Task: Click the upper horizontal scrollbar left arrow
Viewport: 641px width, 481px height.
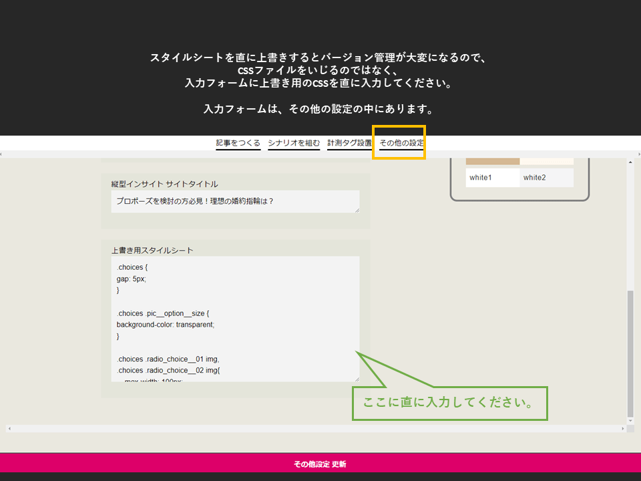Action: pos(3,154)
